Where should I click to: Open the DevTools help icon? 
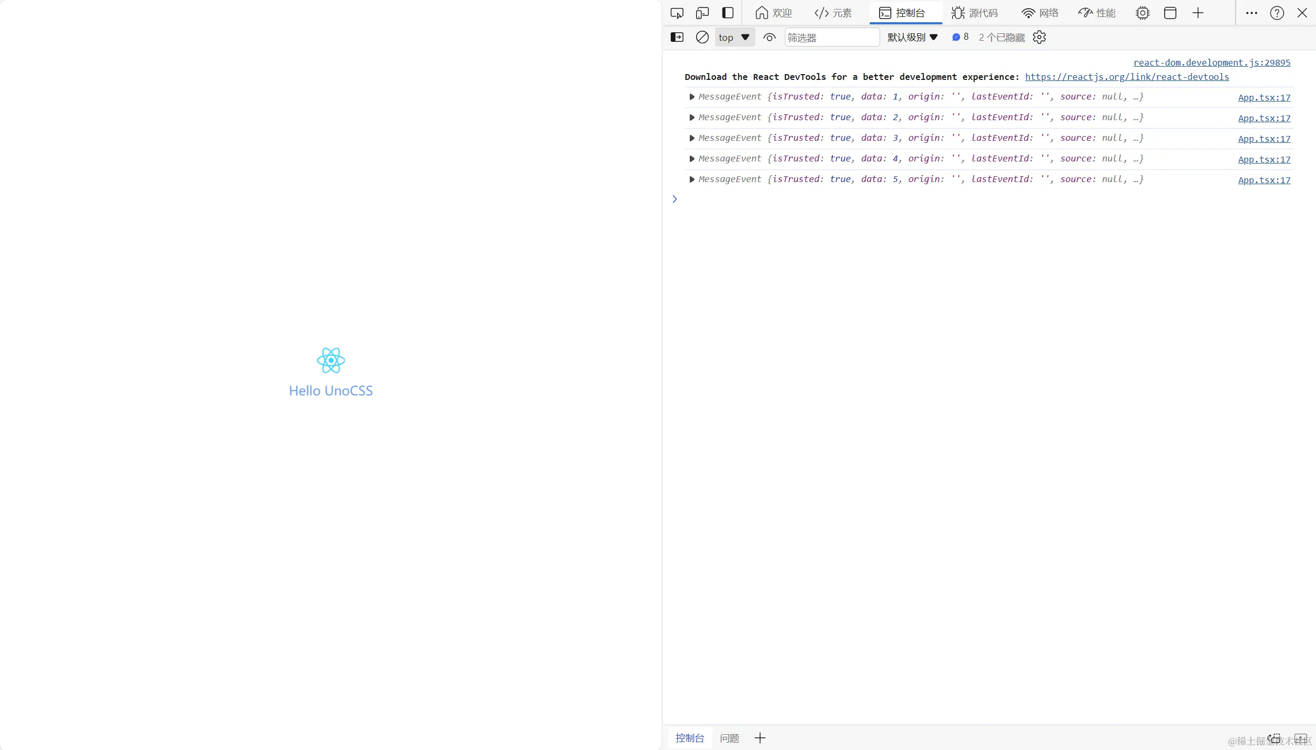[1277, 13]
